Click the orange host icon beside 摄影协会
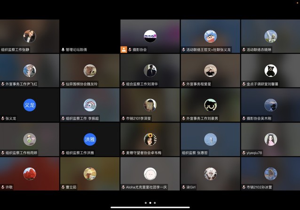 [x=124, y=49]
